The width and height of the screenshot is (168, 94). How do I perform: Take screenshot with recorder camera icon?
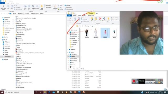(x=137, y=80)
